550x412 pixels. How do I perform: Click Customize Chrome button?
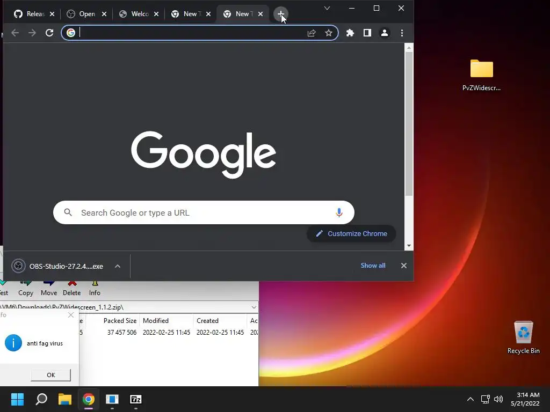[x=351, y=234]
